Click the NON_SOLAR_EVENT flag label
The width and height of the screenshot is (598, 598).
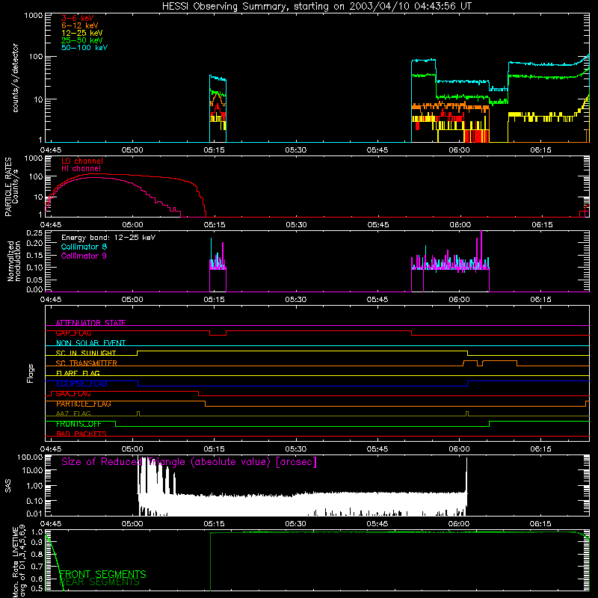[90, 343]
